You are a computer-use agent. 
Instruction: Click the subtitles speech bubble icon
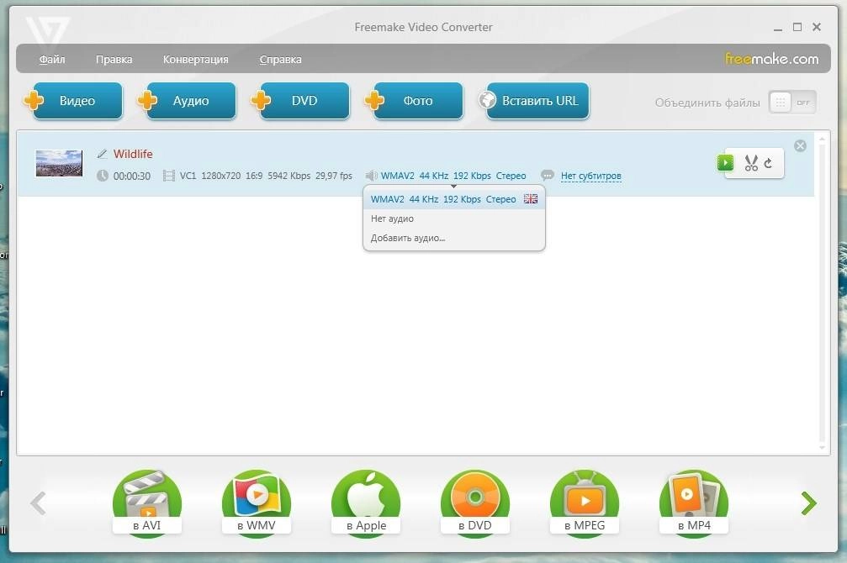(548, 175)
